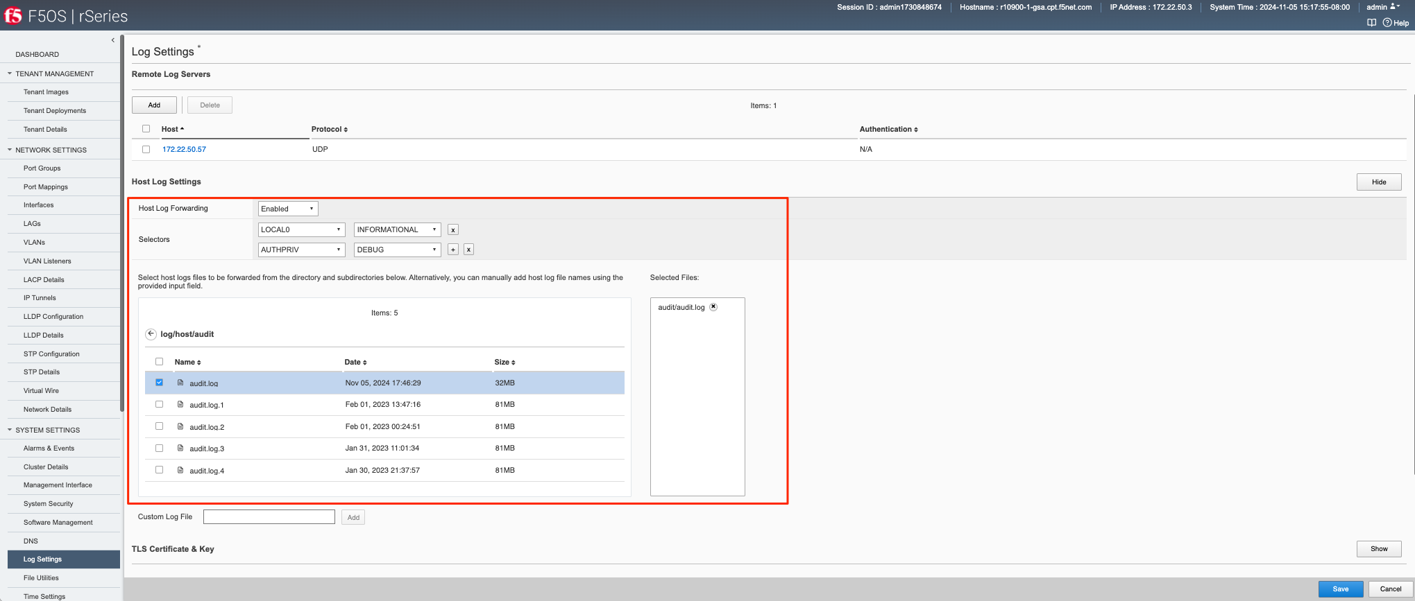Open the Time Settings page
This screenshot has width=1415, height=601.
coord(44,597)
